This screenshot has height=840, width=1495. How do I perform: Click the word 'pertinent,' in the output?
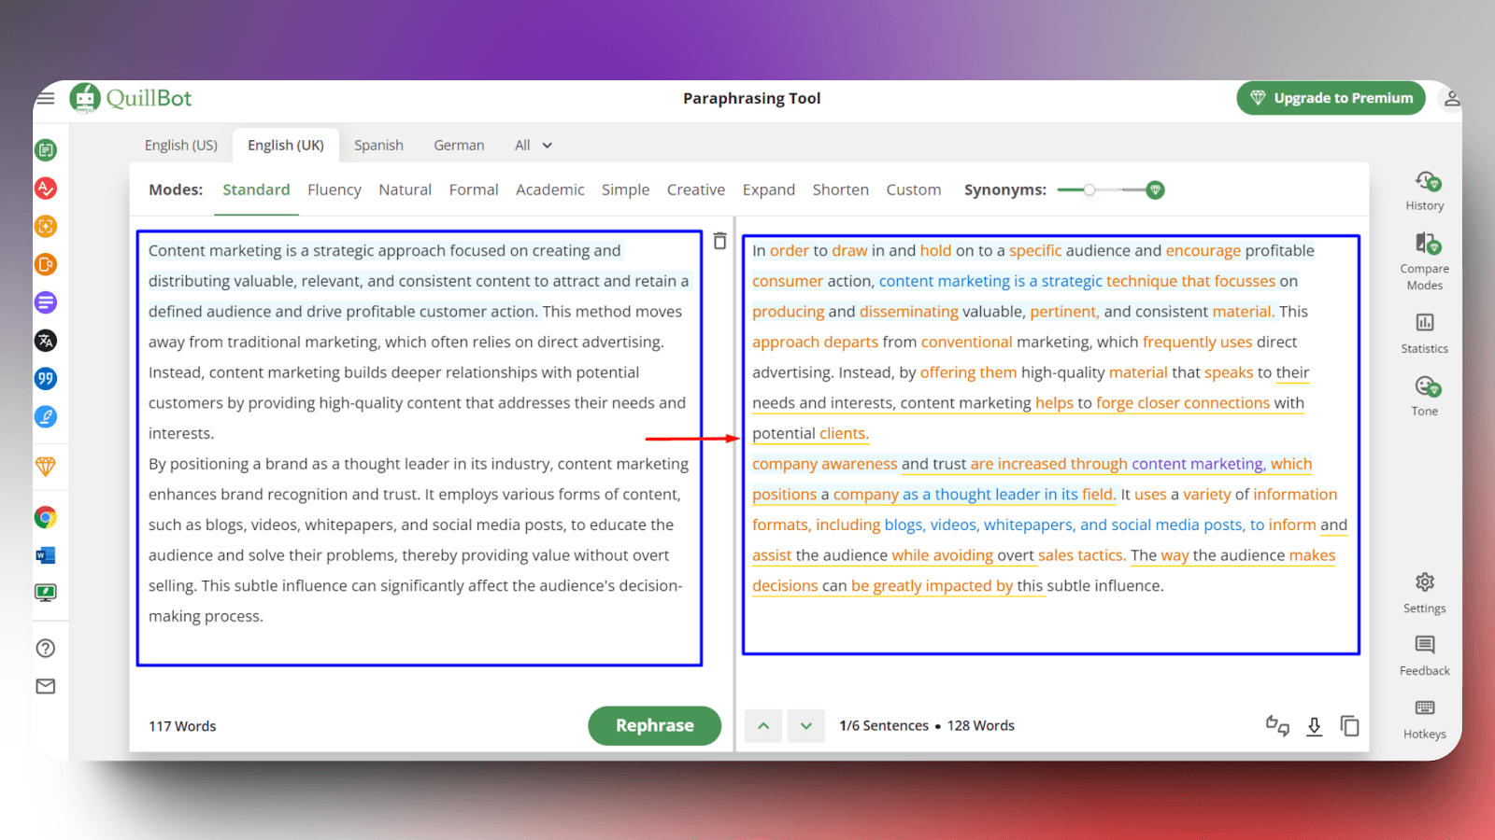[1065, 312]
